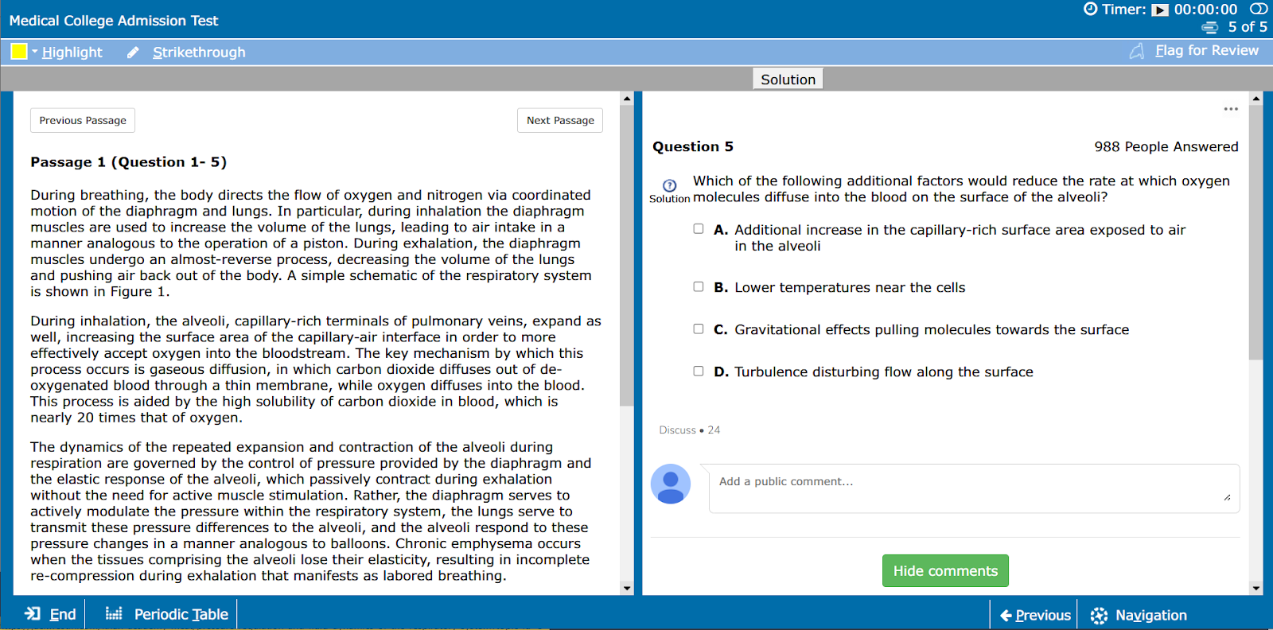Open the Solution tab
The width and height of the screenshot is (1273, 630).
[x=788, y=80]
